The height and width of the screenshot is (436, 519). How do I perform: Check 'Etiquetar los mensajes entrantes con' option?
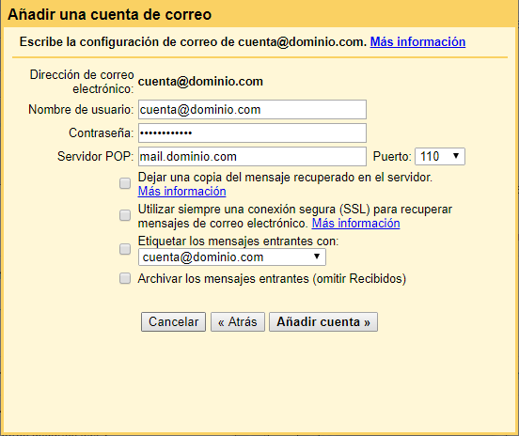point(125,249)
